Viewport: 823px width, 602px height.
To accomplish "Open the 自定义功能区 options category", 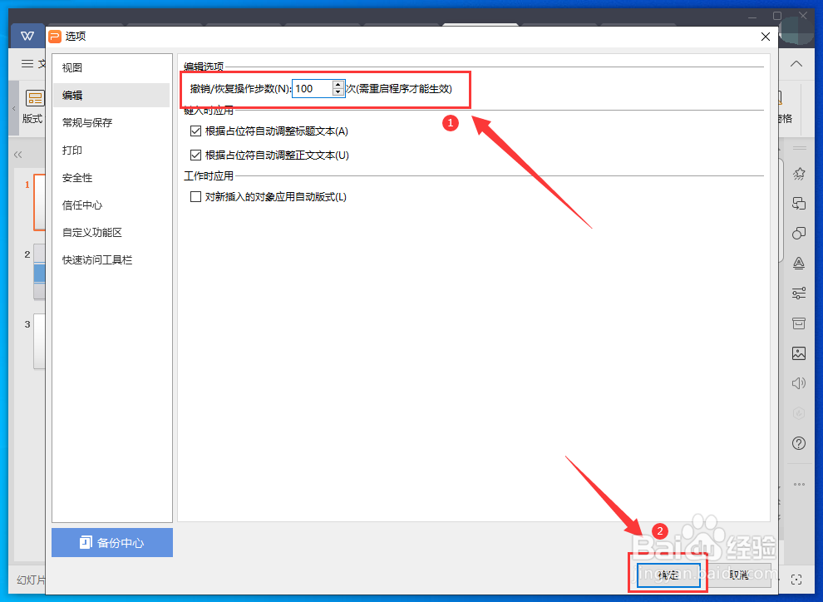I will tap(91, 232).
